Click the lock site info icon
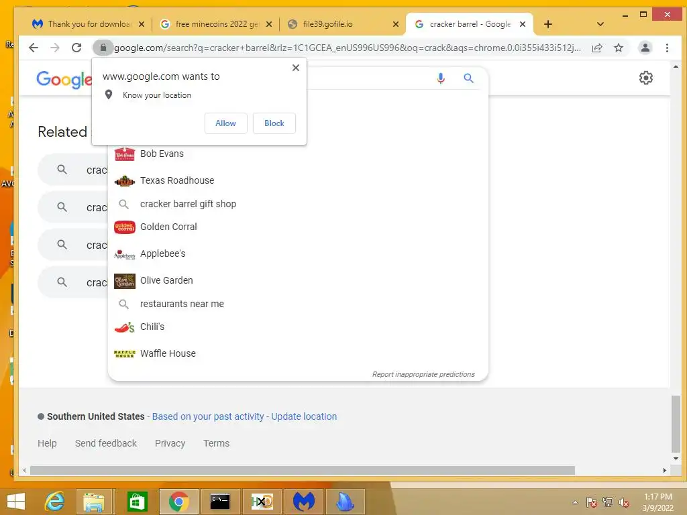The width and height of the screenshot is (687, 515). tap(103, 48)
